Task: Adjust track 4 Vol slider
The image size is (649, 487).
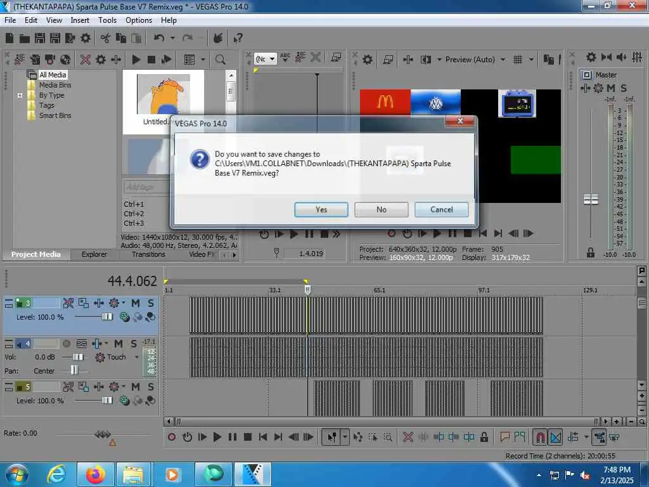Action: (x=78, y=357)
